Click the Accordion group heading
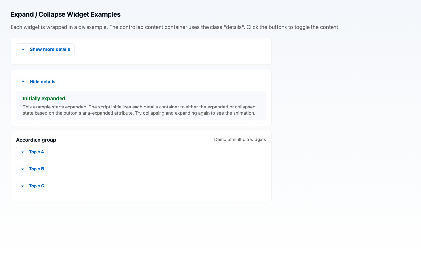Viewport: 421px width, 263px height. (36, 140)
